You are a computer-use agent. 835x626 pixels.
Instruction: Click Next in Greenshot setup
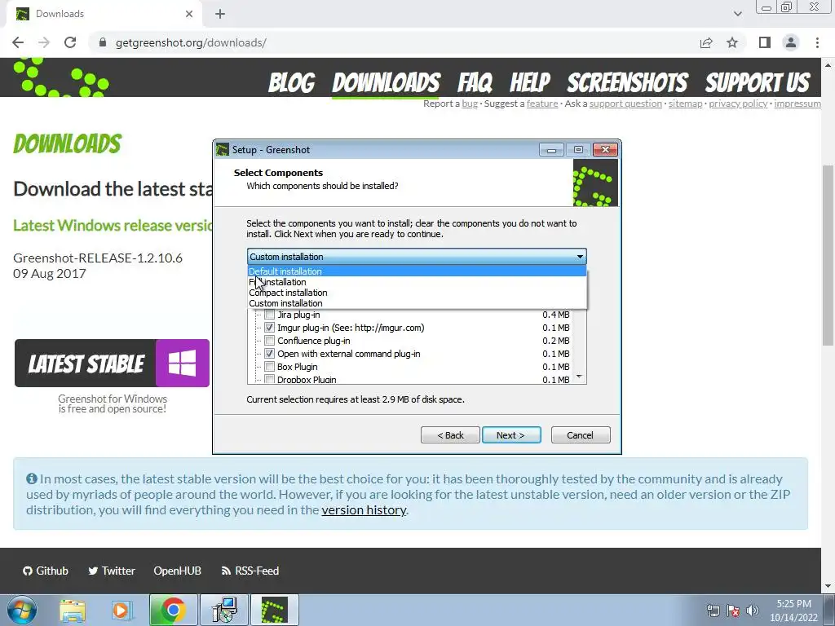coord(511,435)
